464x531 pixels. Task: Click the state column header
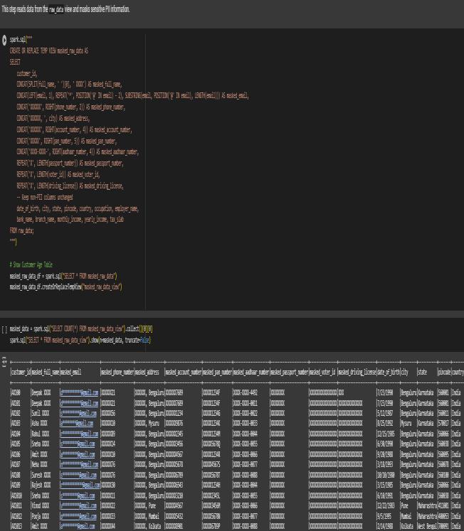coord(422,372)
